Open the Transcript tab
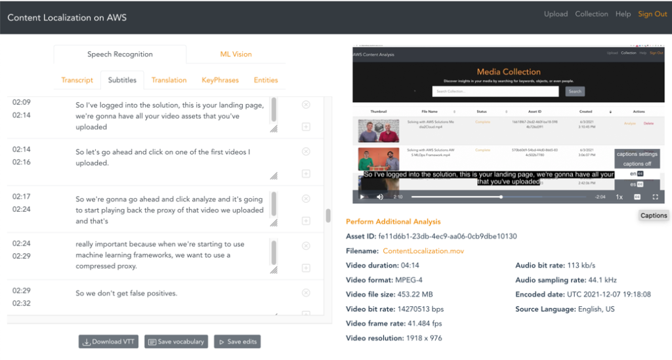 tap(77, 80)
